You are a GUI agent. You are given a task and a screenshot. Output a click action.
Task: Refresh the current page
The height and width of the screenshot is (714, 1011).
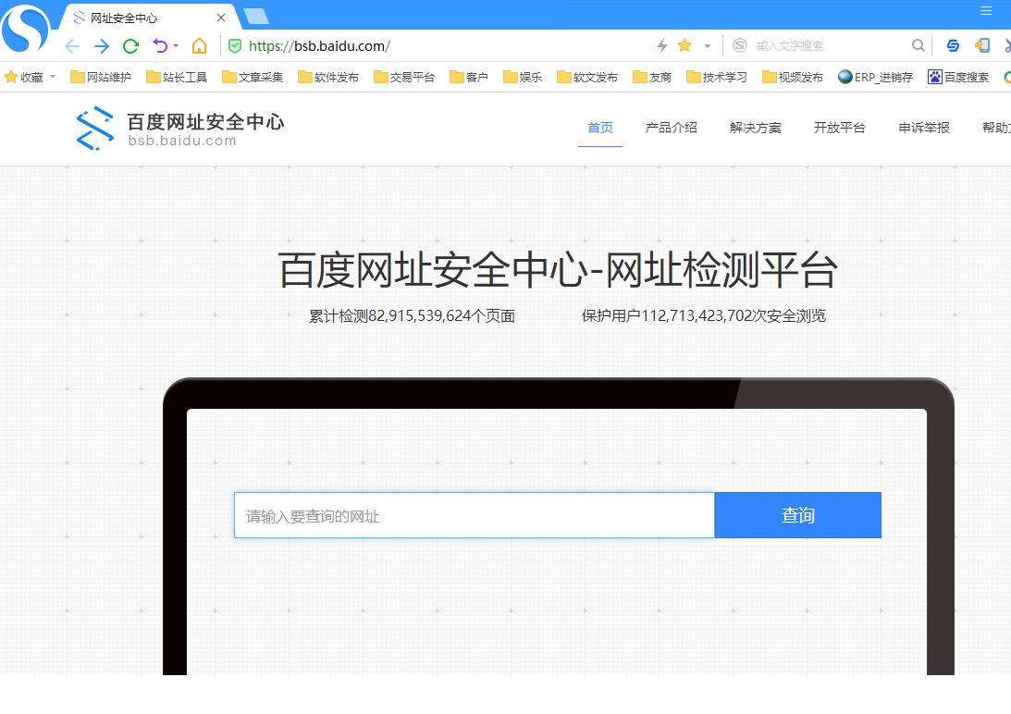130,45
